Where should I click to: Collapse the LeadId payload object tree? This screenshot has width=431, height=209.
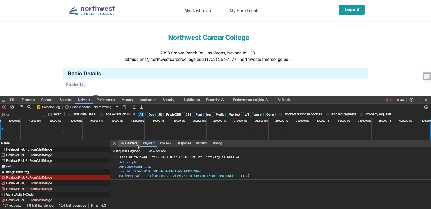(116, 157)
